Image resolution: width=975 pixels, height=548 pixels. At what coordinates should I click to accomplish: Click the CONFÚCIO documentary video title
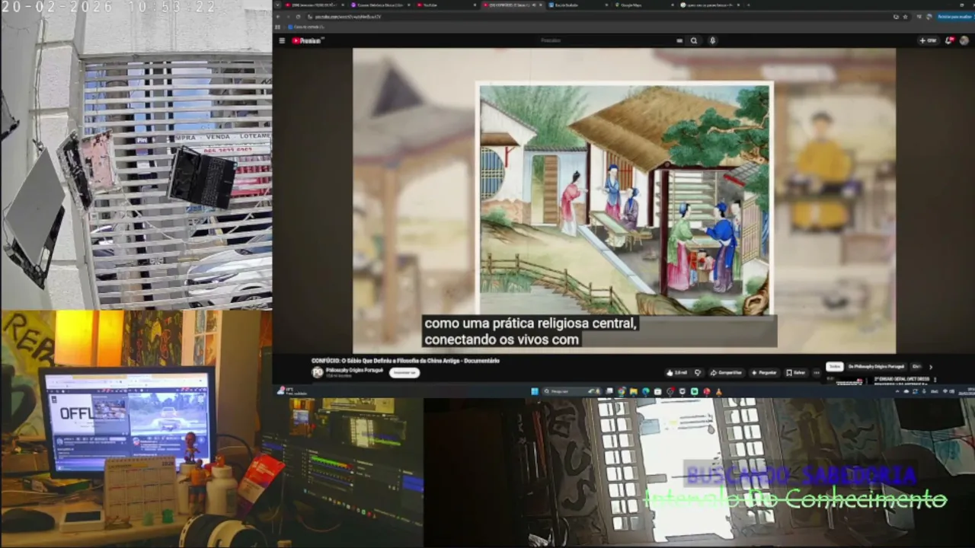pyautogui.click(x=405, y=361)
